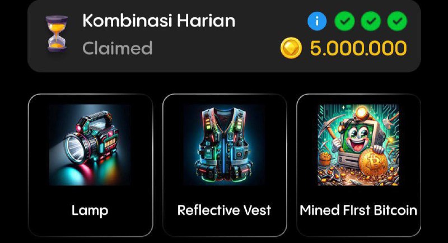The width and height of the screenshot is (448, 243).
Task: Click the last green checkmark
Action: (x=397, y=21)
